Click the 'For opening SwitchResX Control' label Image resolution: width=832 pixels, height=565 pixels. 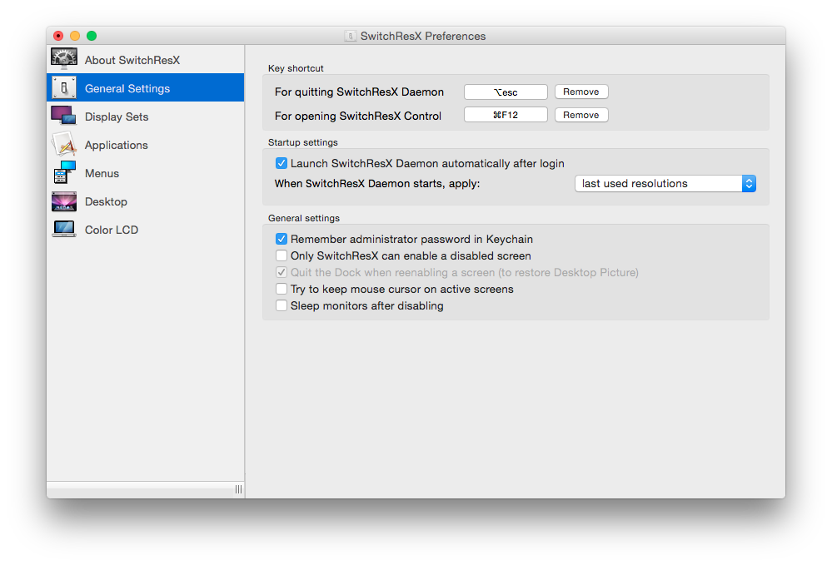click(358, 116)
